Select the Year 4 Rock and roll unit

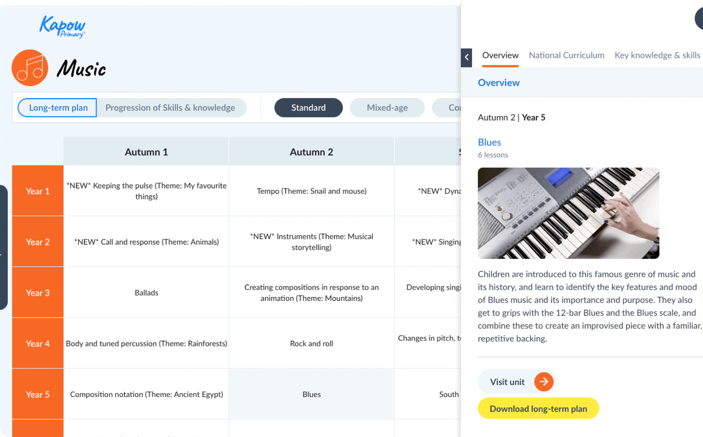tap(311, 343)
